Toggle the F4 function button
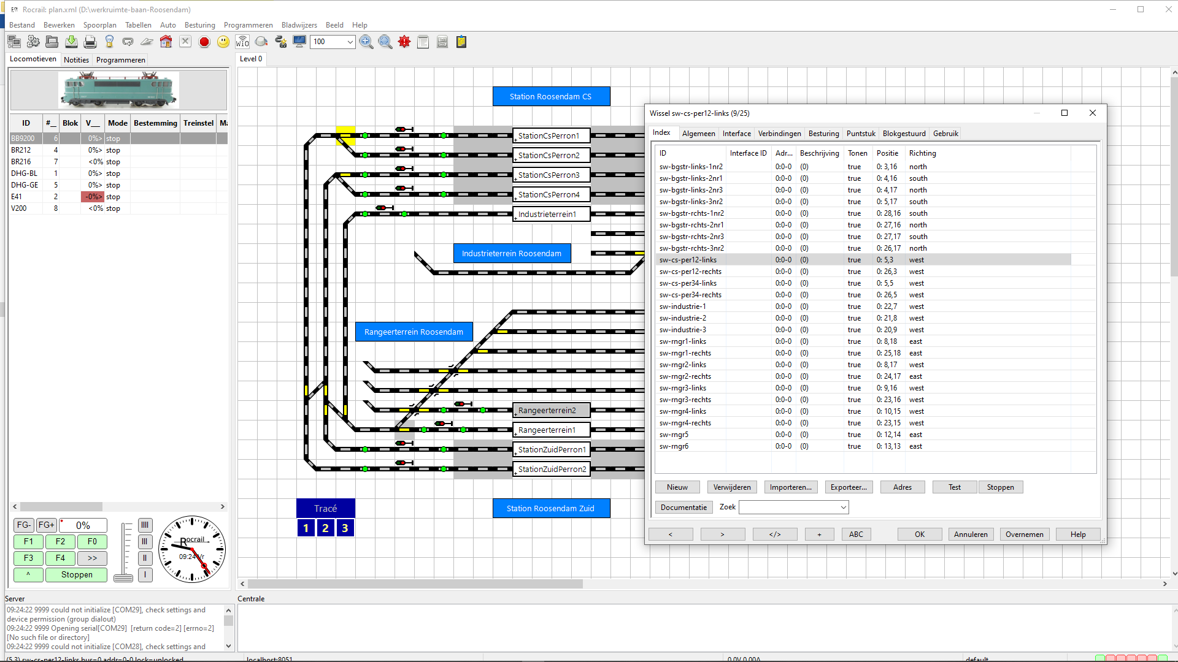The width and height of the screenshot is (1178, 662). (x=60, y=558)
